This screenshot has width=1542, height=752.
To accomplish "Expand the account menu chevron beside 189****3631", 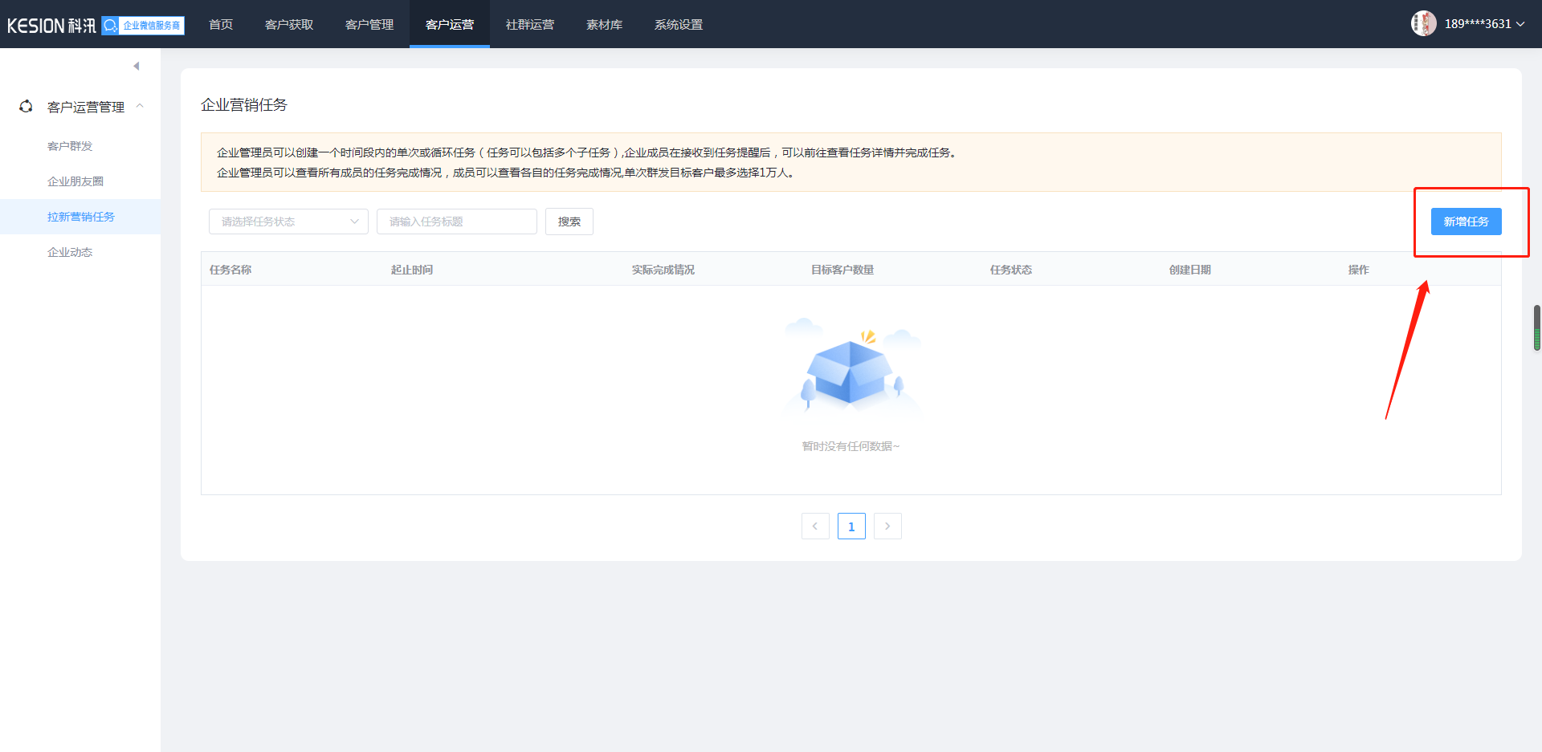I will click(x=1520, y=24).
